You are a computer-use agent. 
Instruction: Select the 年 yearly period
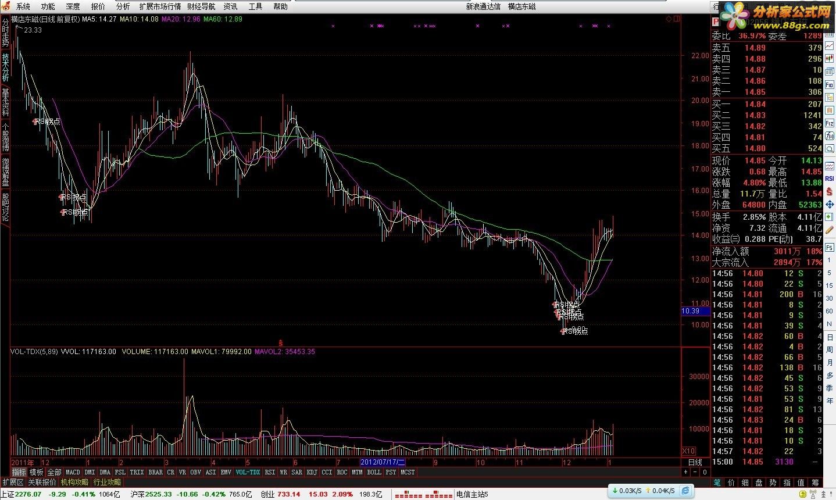pos(830,401)
